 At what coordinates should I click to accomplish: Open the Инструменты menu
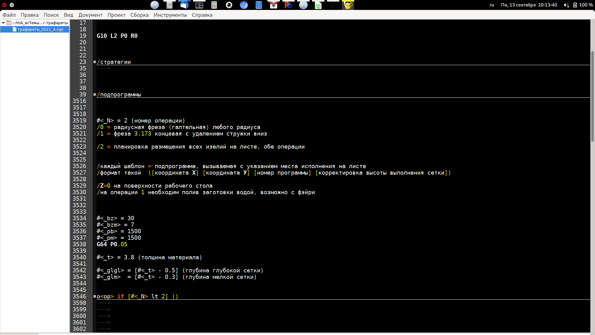[170, 15]
